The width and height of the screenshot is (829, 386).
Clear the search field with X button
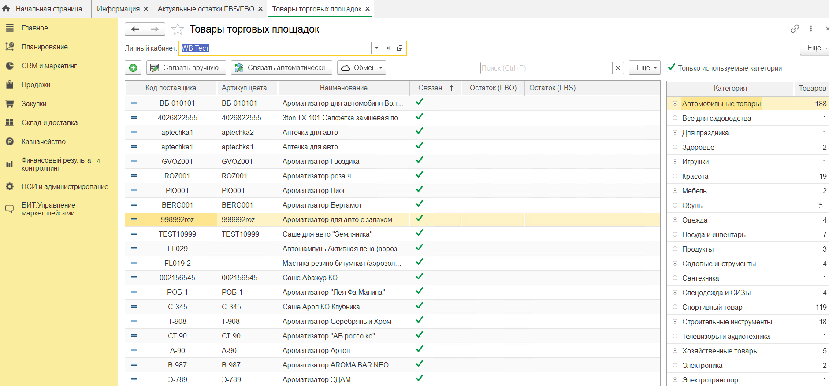coord(618,68)
